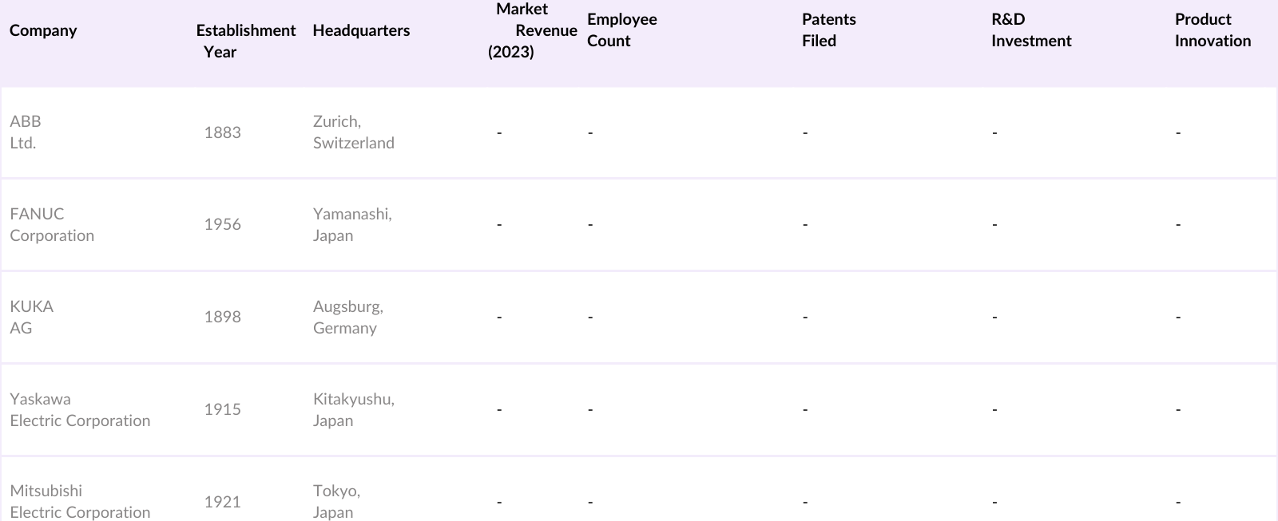Select the ABB Ltd. company cell
This screenshot has width=1278, height=521.
26,132
